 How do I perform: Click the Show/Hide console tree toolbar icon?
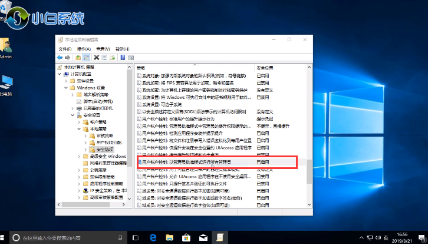tap(87, 57)
